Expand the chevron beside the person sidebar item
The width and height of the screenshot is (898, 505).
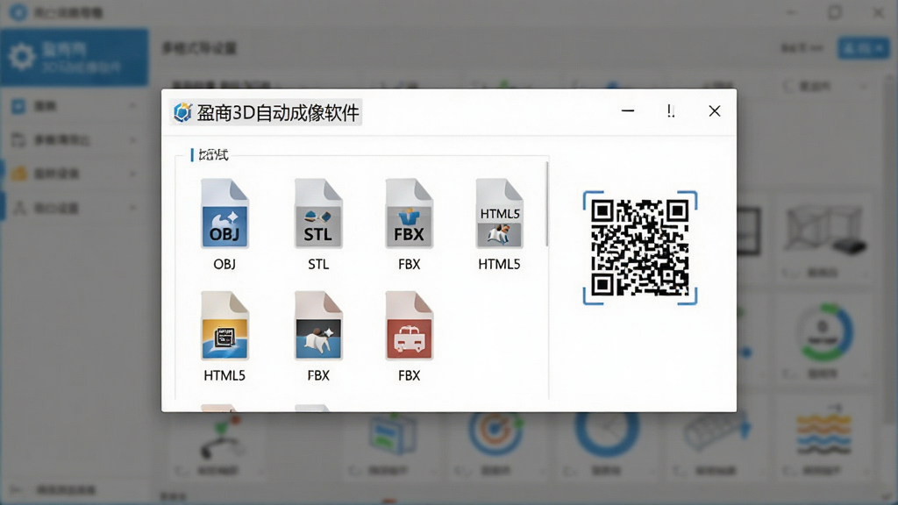(133, 208)
